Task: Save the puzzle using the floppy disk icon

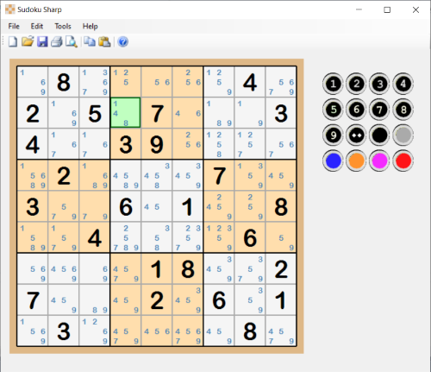Action: point(42,41)
